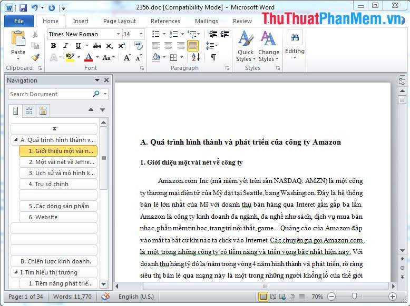Screen dimensions: 410x306
Task: Zoom out with minus button
Action: click(331, 297)
